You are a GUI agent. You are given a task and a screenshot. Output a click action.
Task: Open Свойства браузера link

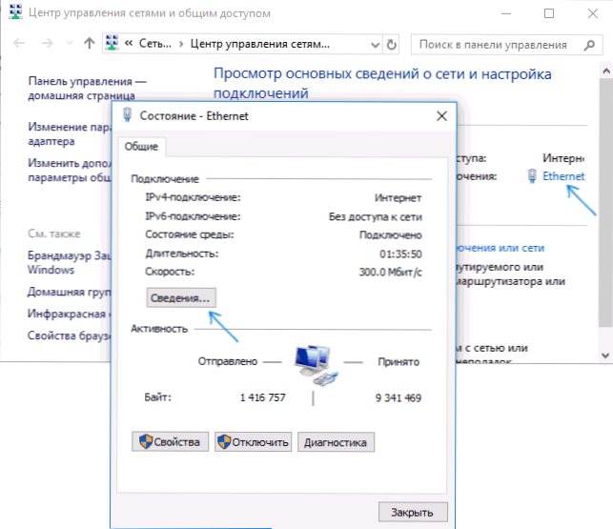tap(70, 336)
